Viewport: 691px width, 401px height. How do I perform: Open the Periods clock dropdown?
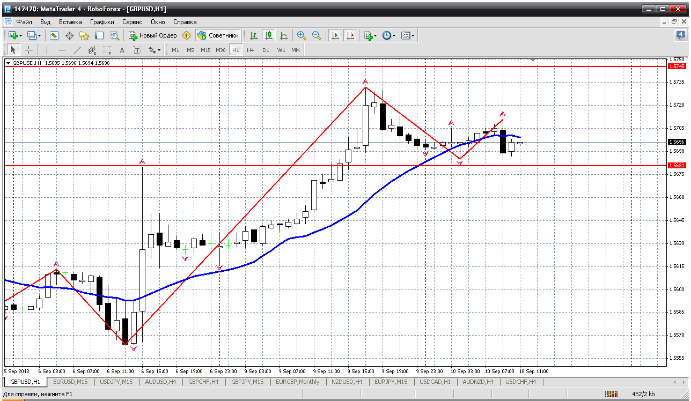[388, 35]
